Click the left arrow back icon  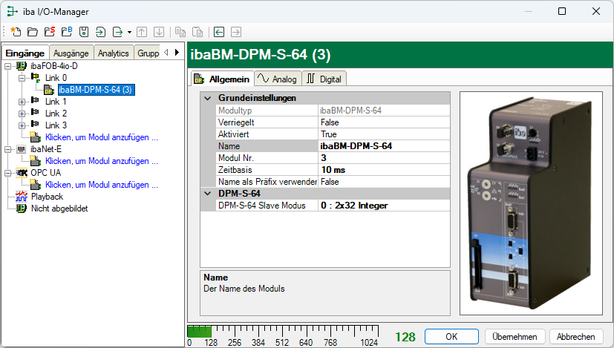[x=219, y=32]
